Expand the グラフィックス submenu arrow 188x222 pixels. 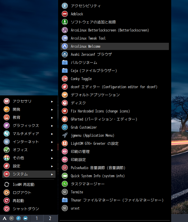pos(52,126)
